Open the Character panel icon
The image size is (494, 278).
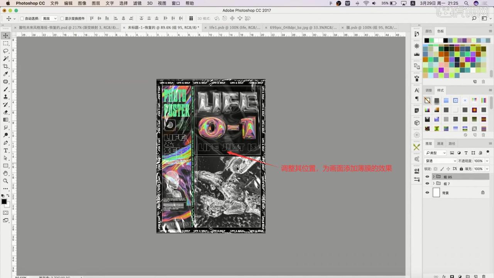417,90
